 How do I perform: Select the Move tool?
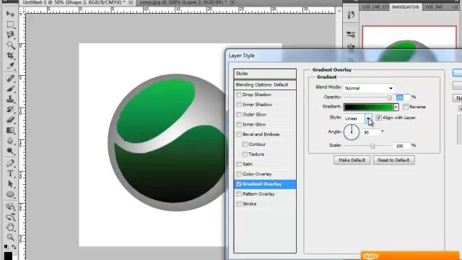(x=10, y=14)
